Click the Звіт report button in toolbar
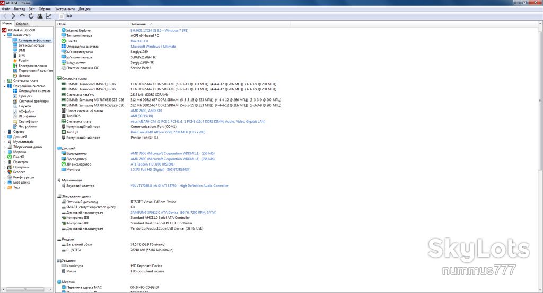Viewport: 543px width, 293px height. point(66,16)
